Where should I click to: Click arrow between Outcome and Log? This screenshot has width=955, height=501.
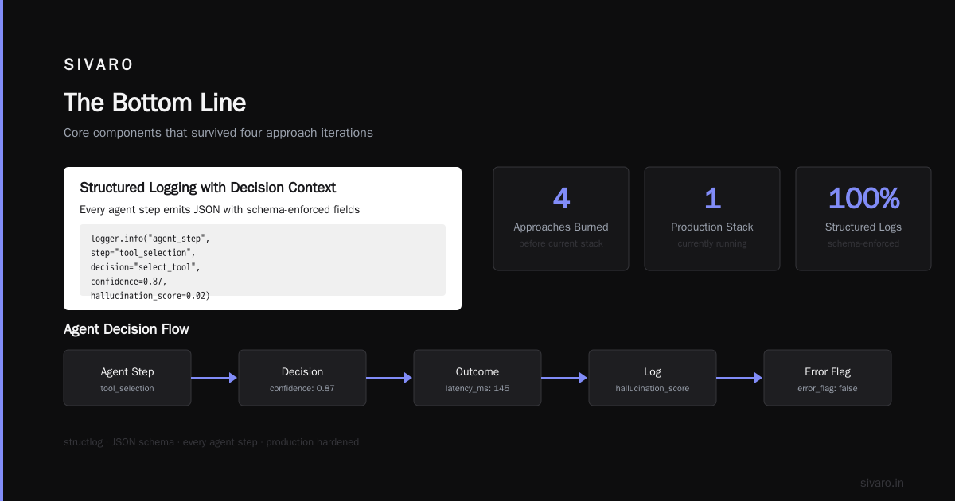565,378
